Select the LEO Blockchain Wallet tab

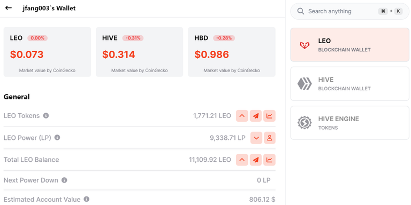[x=349, y=45]
